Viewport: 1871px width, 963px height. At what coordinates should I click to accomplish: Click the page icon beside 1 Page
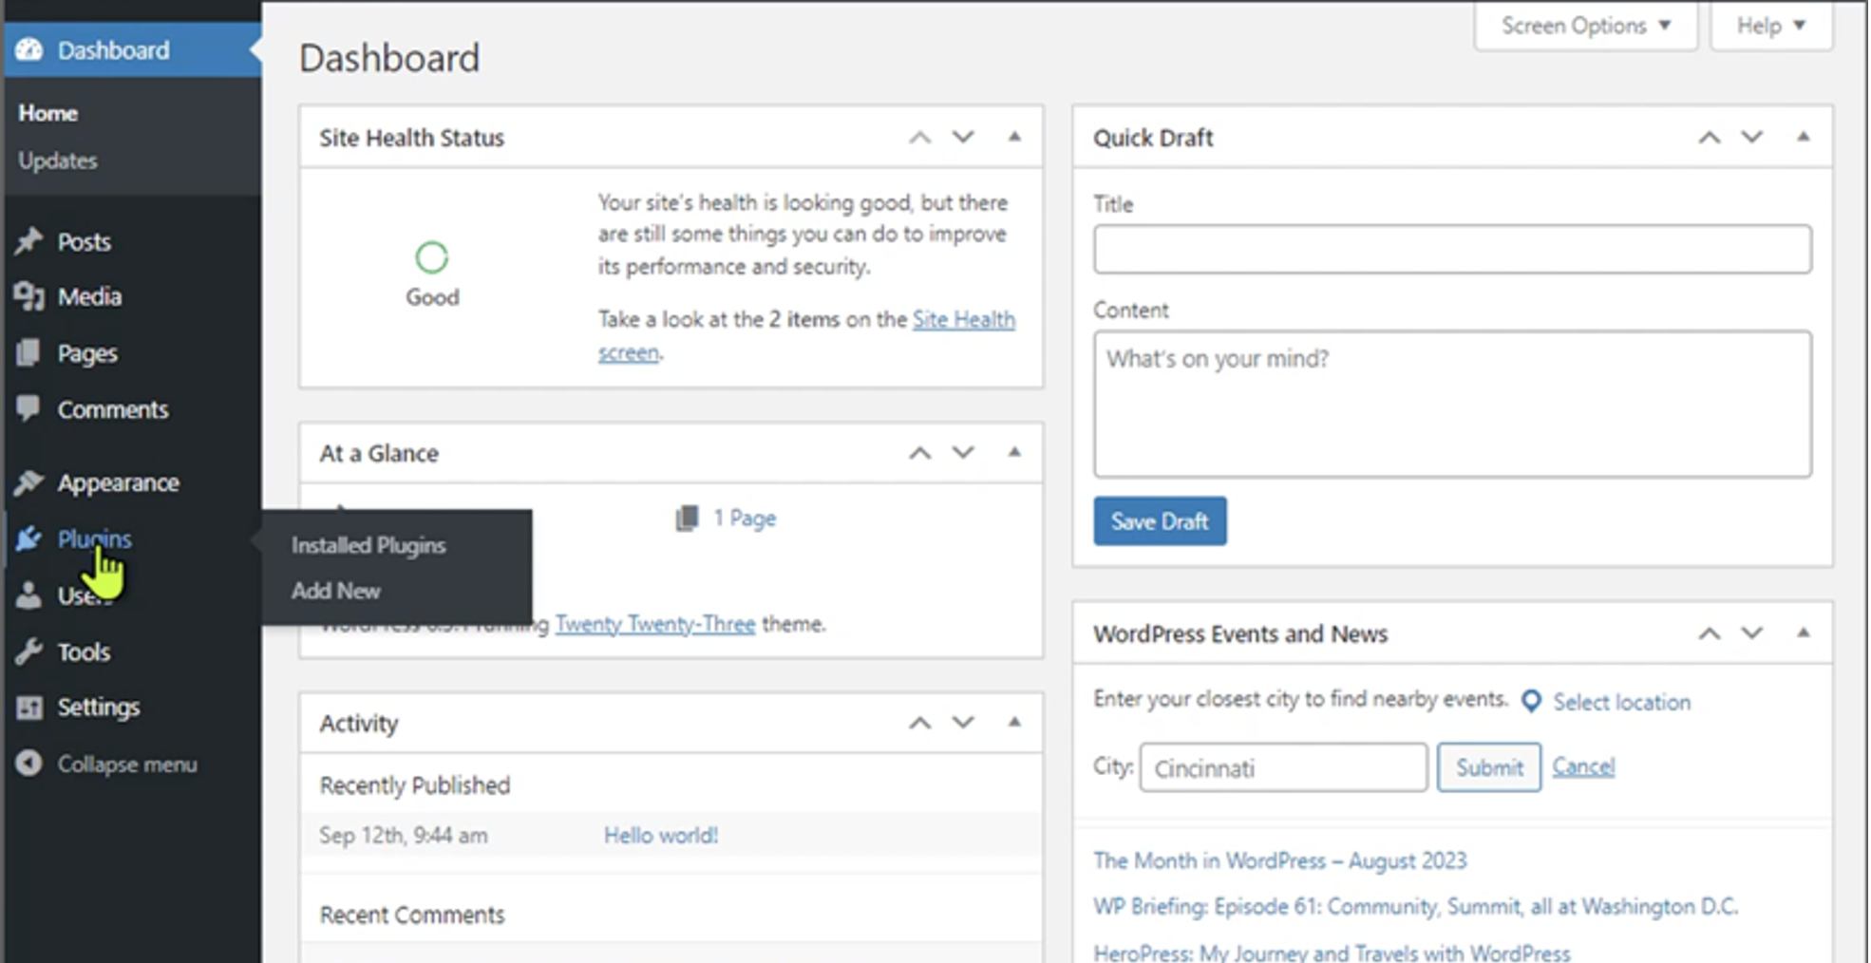(x=687, y=518)
